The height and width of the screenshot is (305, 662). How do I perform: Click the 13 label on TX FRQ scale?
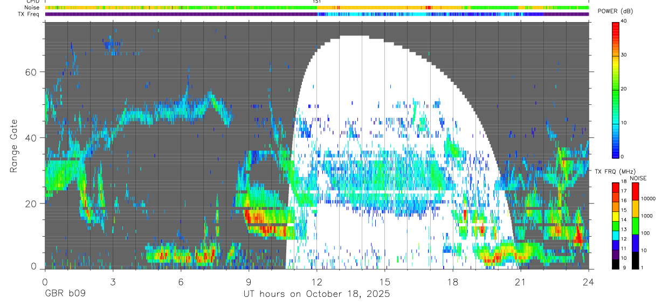(x=624, y=229)
